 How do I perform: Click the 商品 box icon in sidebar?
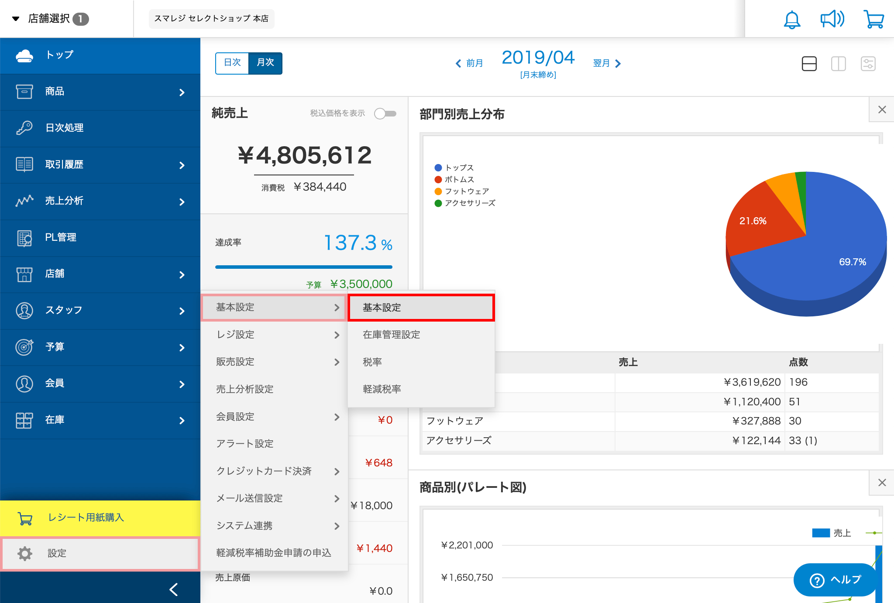pos(24,92)
